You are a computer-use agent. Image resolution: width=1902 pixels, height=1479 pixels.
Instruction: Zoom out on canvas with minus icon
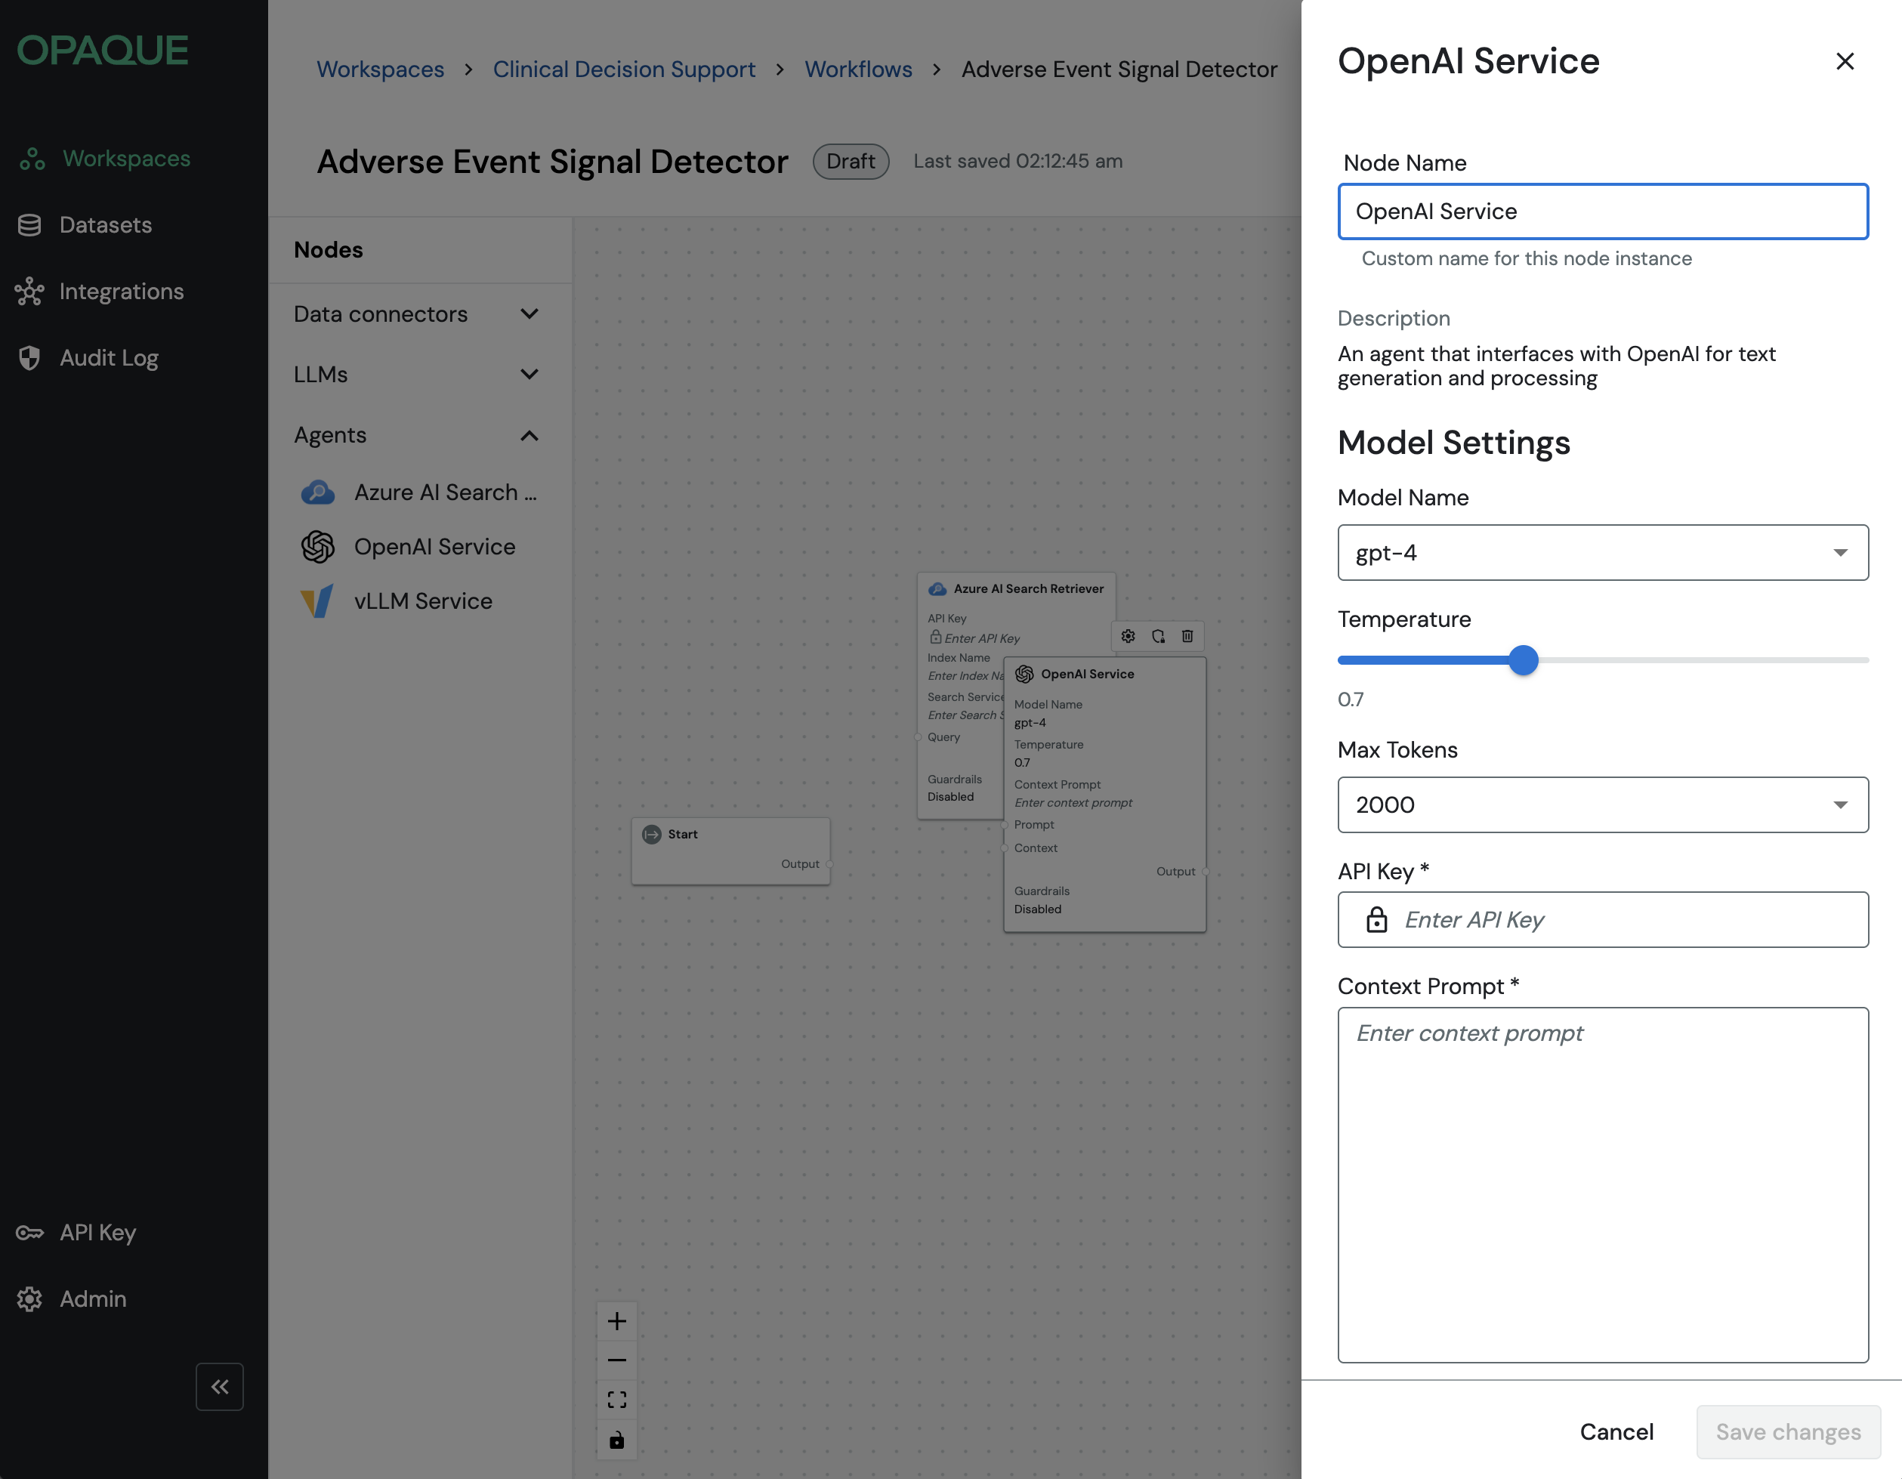[x=616, y=1360]
